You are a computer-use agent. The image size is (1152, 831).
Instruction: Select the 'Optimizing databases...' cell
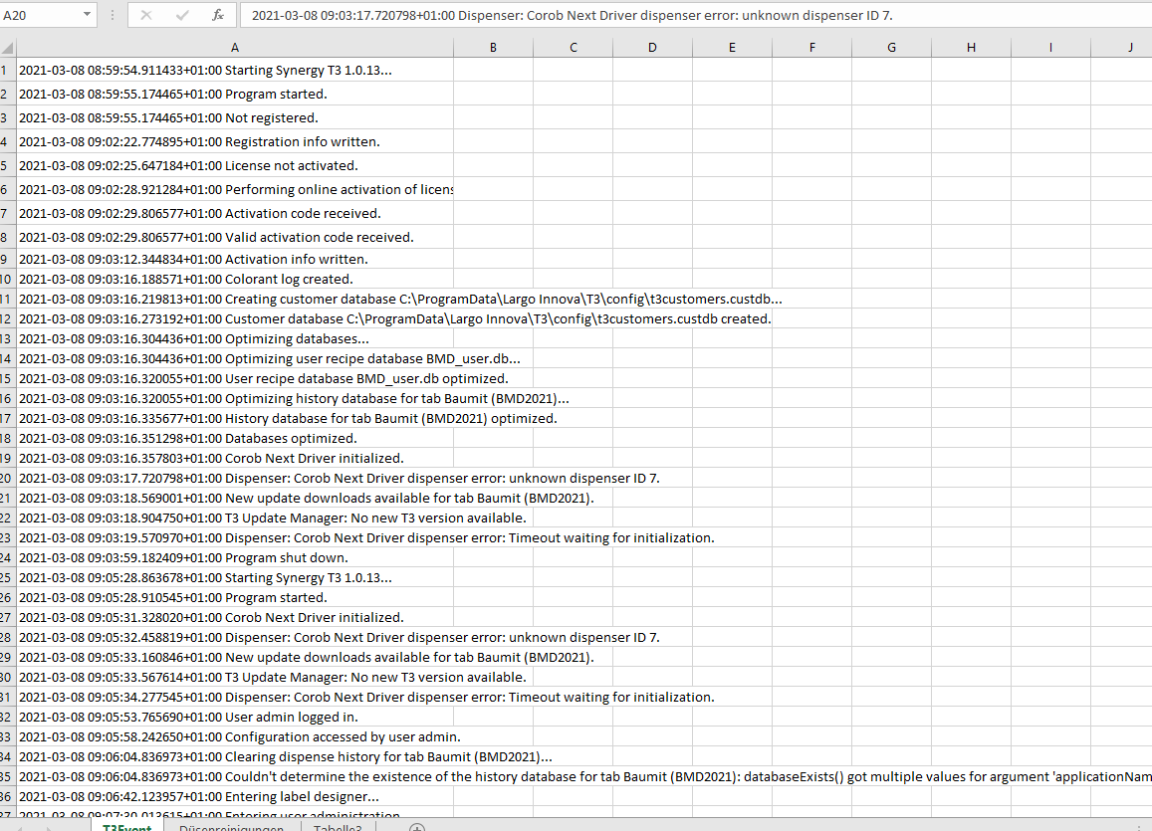click(235, 338)
